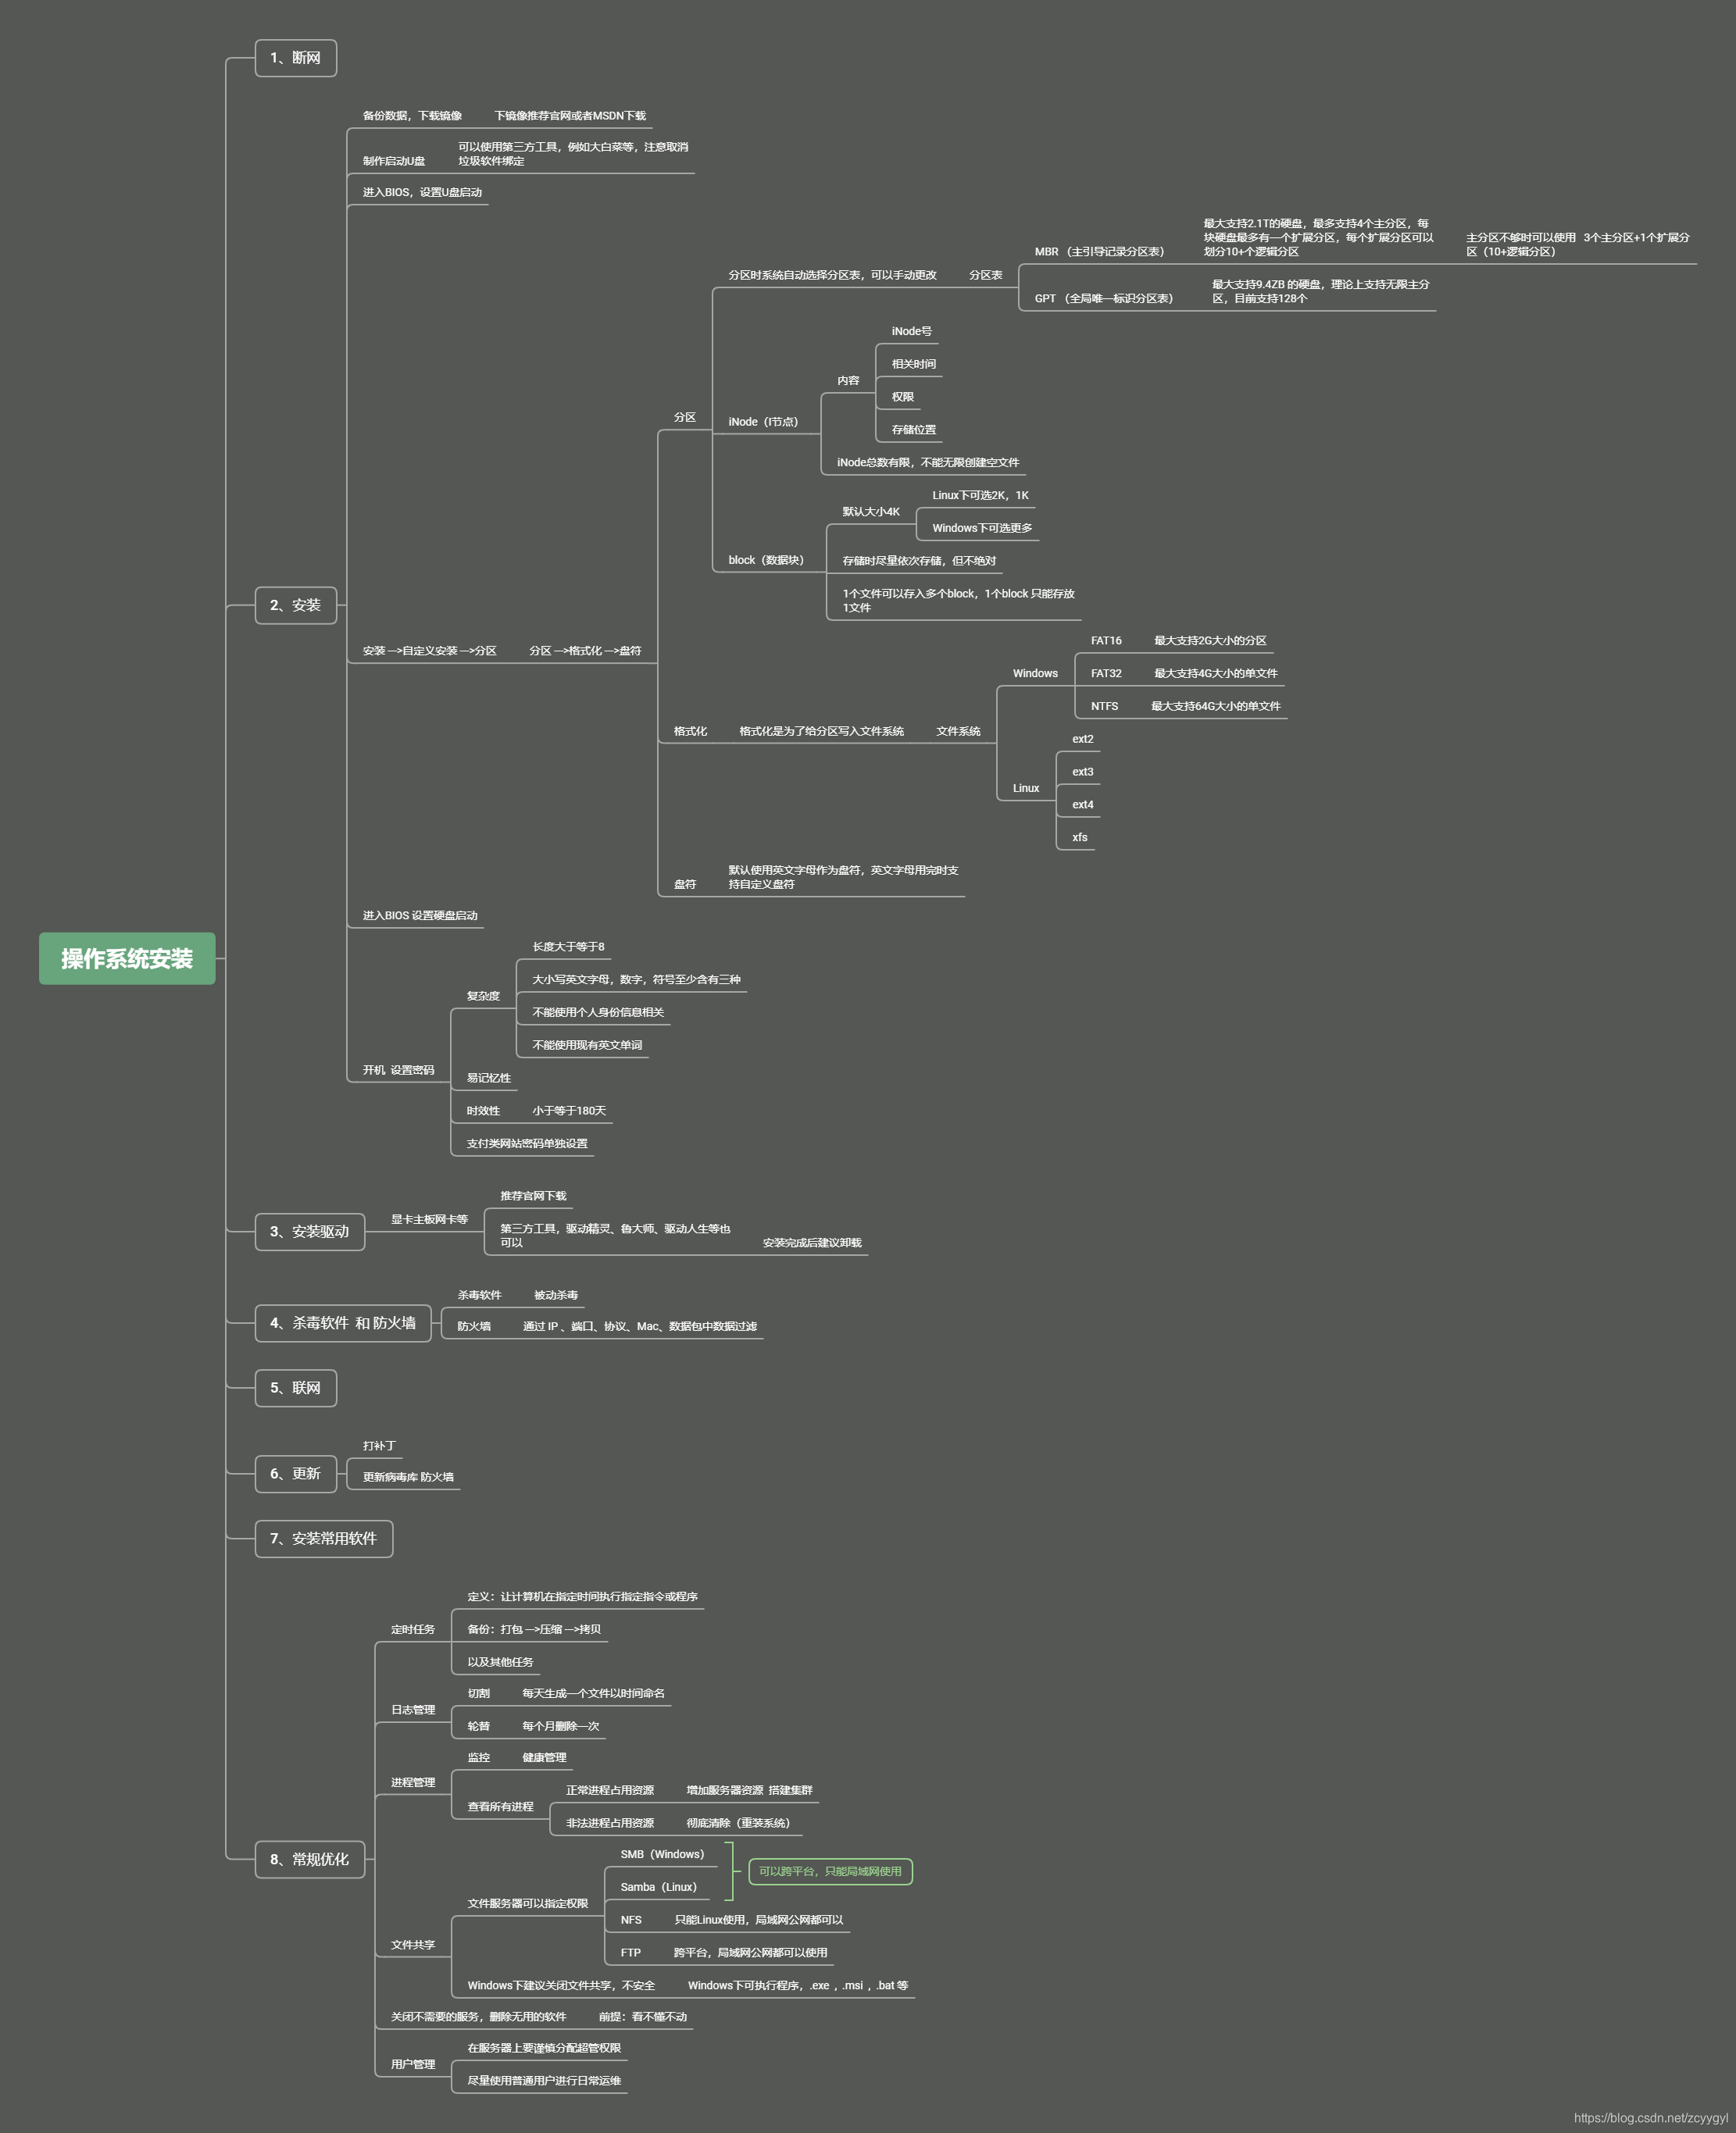The width and height of the screenshot is (1736, 2133).
Task: Select 4、杀毒软件 和 防火墙 node
Action: 343,1322
